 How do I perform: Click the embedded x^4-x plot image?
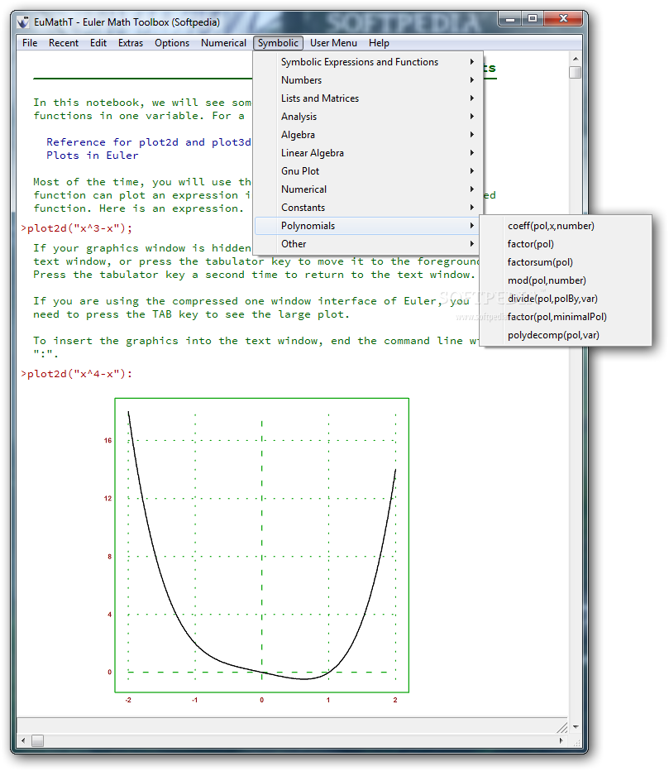tap(262, 545)
